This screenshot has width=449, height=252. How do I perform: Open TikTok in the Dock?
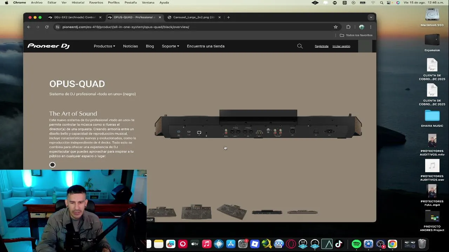tap(339, 244)
